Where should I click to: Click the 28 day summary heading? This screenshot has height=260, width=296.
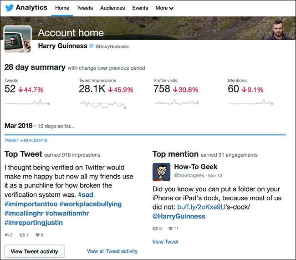(35, 67)
